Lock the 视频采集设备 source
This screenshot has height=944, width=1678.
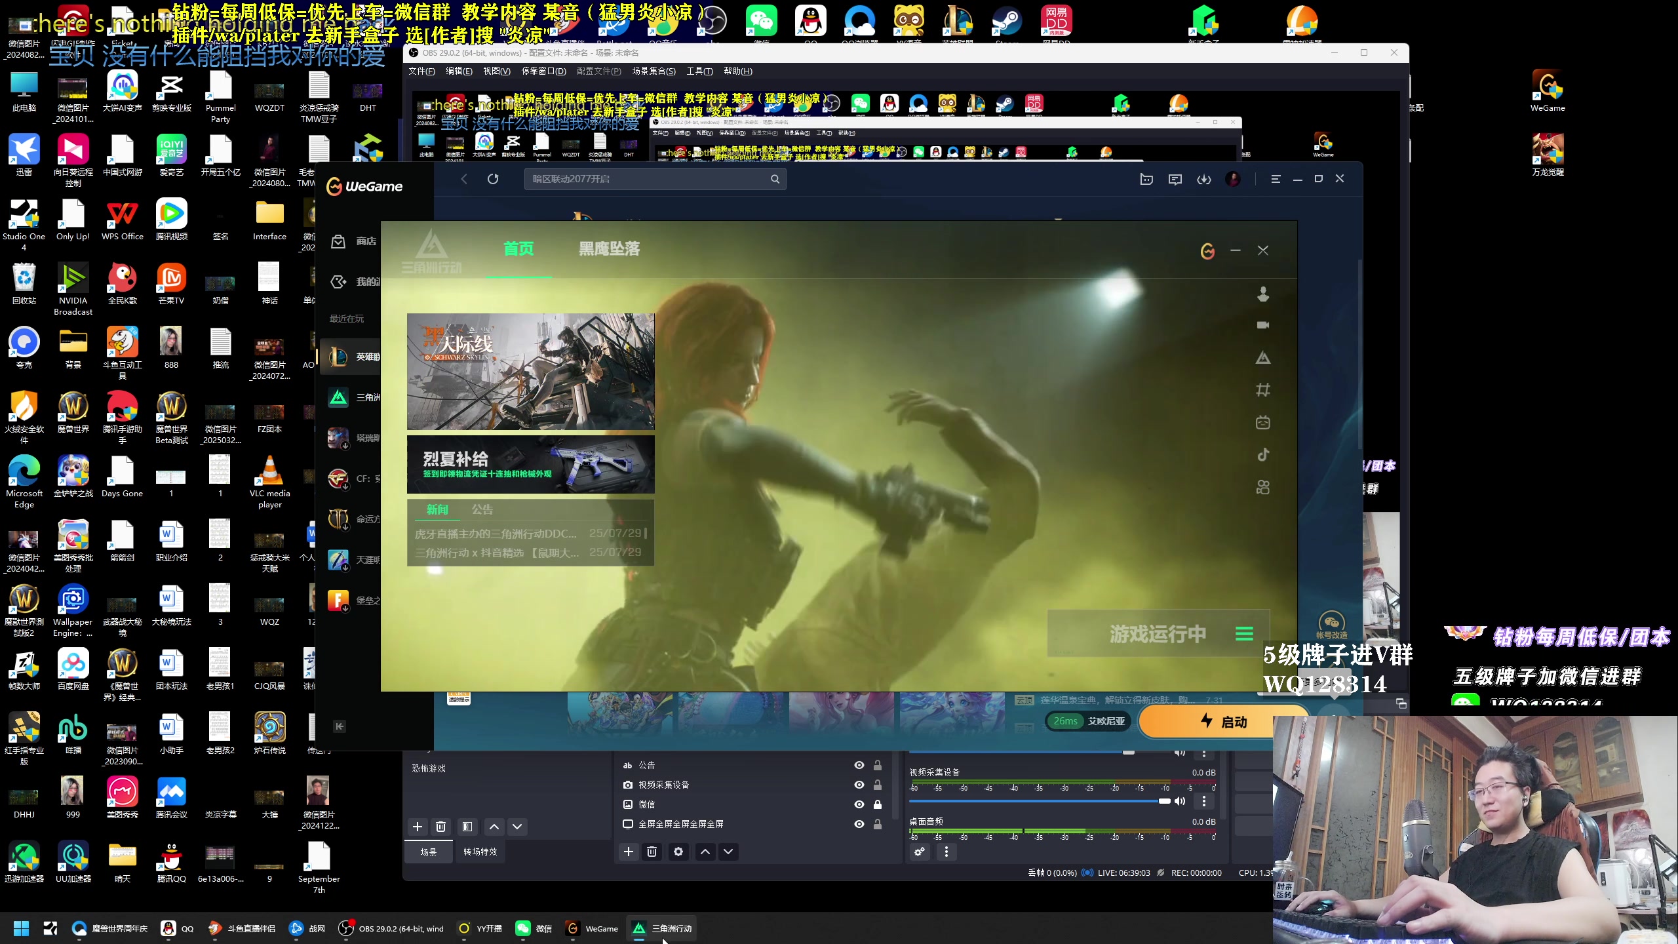click(x=878, y=785)
